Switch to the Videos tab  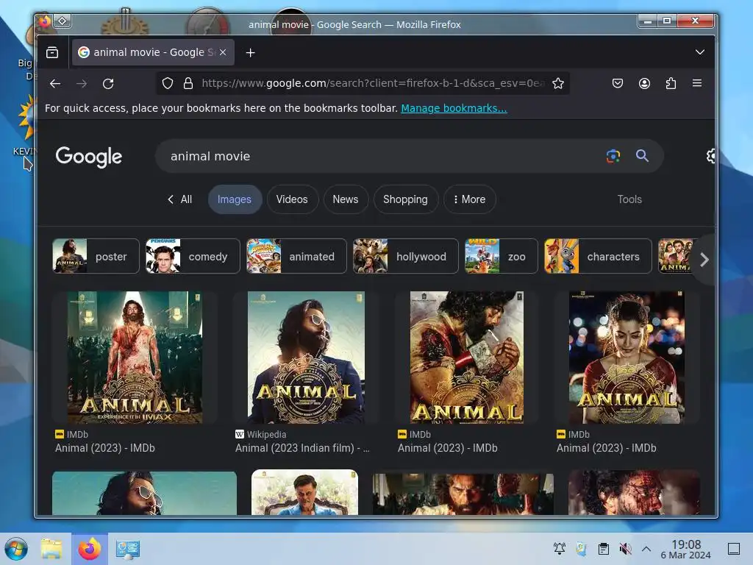[292, 199]
